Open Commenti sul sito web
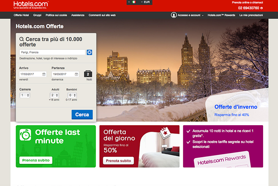 (x=102, y=15)
